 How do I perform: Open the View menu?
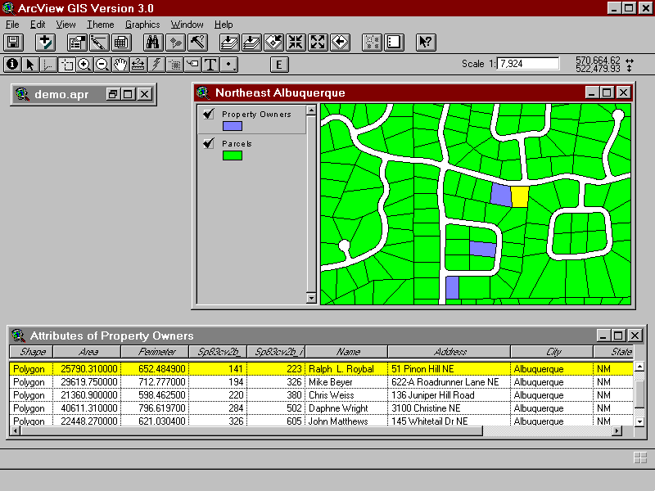(x=66, y=25)
